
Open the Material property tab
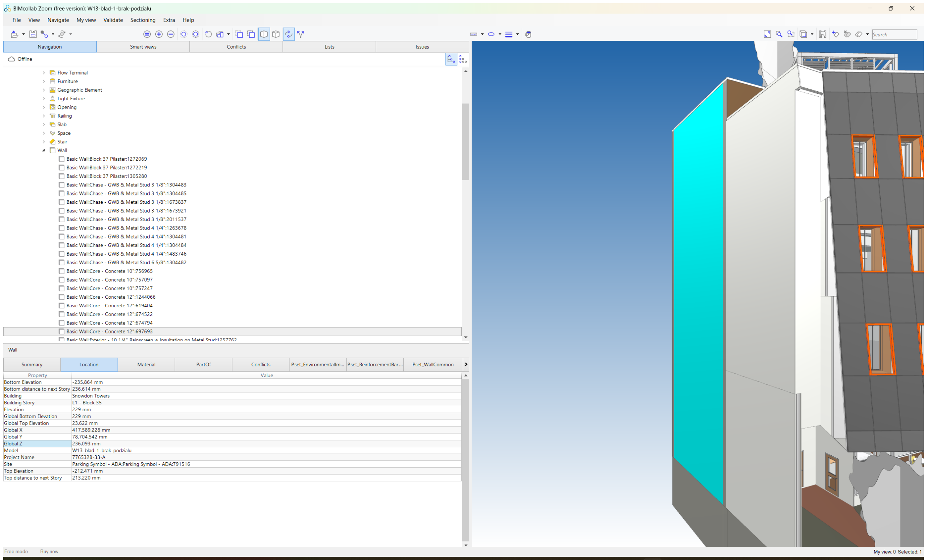tap(146, 365)
